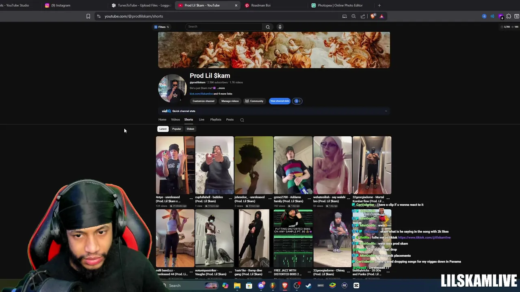Open the Posts tab

(230, 120)
